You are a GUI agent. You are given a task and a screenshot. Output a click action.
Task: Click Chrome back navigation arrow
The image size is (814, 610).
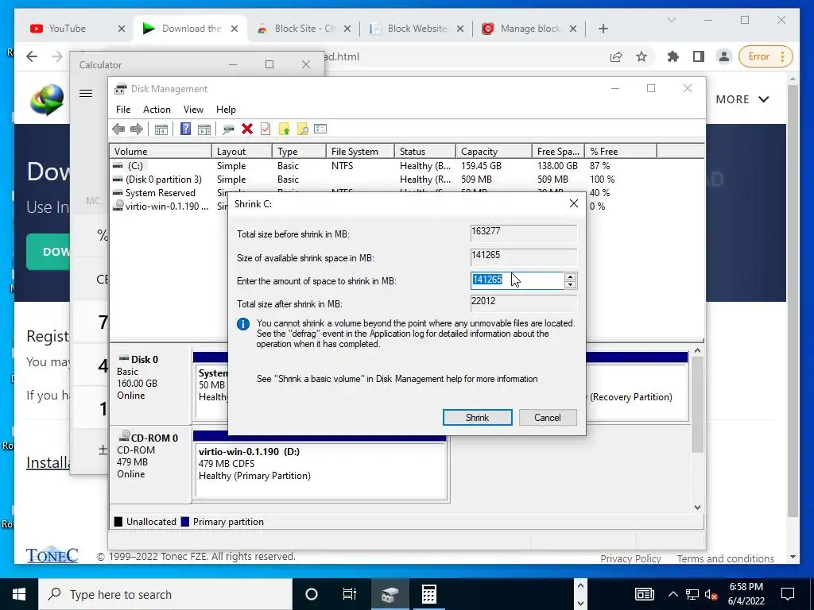[x=32, y=56]
